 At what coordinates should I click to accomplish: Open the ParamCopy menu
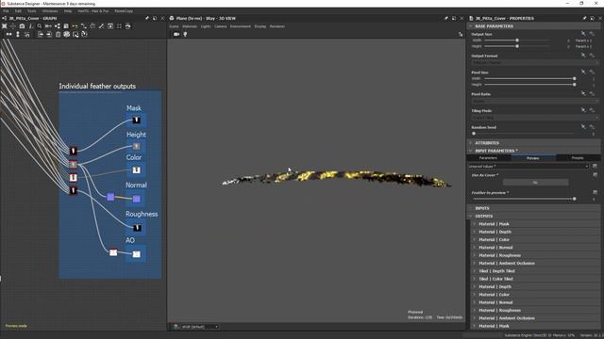point(124,11)
